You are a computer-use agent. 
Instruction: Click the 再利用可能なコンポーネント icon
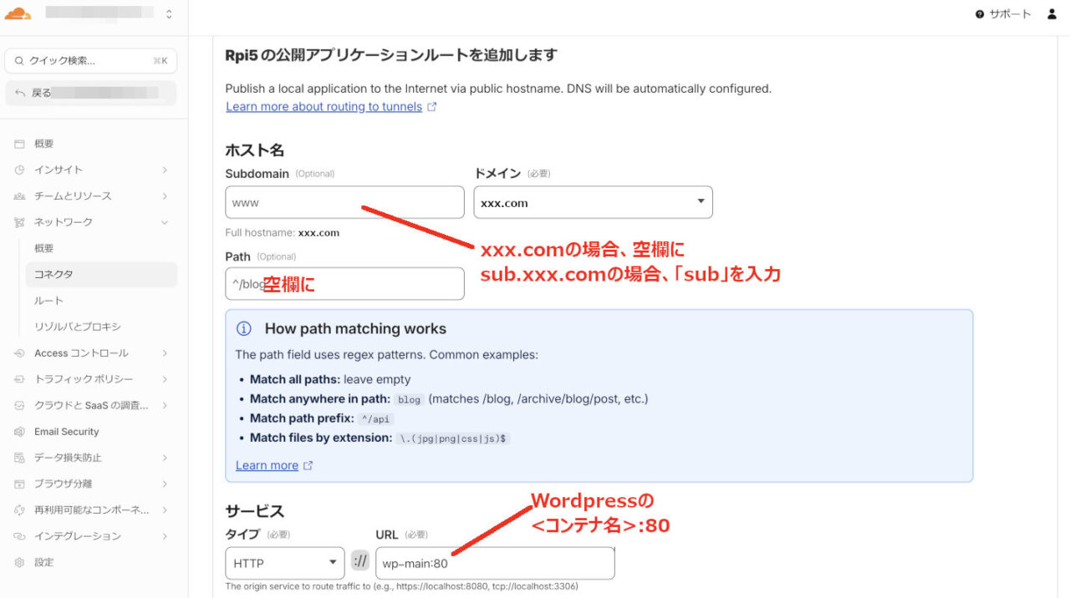coord(19,510)
